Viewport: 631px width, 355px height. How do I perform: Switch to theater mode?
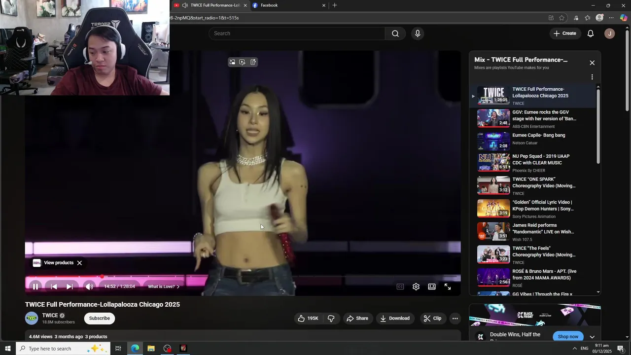[x=432, y=286]
